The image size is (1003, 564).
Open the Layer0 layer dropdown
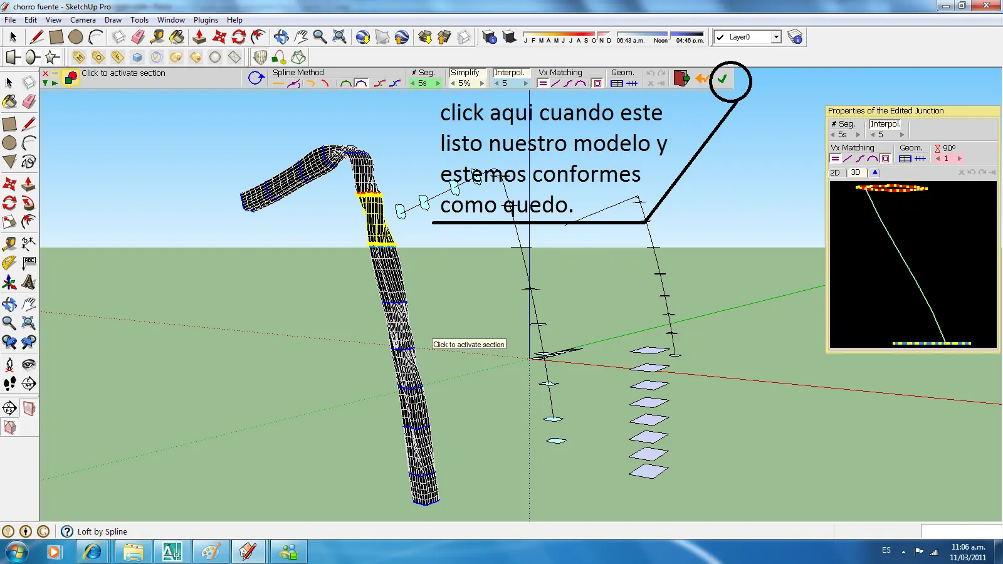(776, 37)
